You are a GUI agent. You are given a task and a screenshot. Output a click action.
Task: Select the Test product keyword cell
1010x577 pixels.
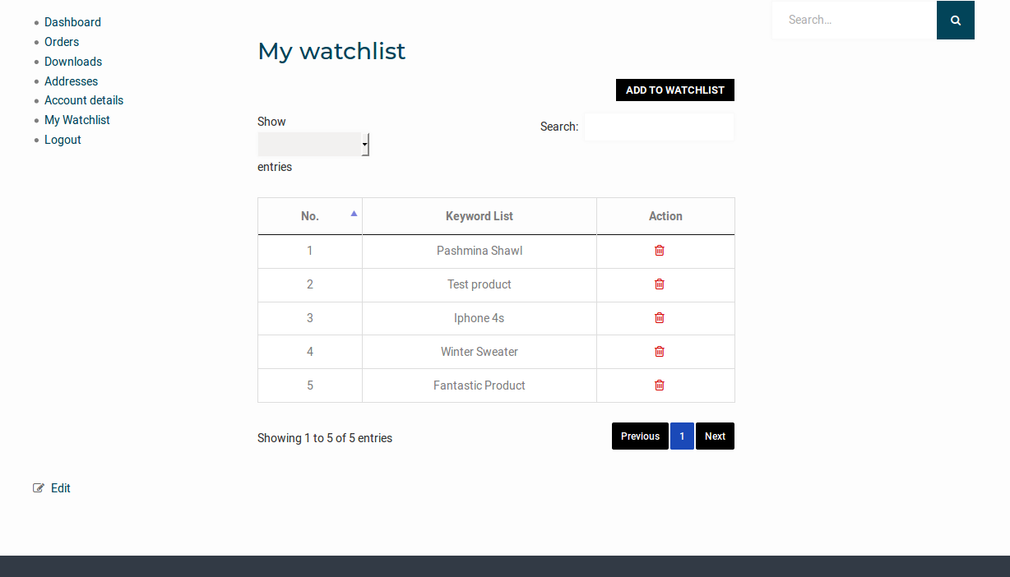point(480,284)
